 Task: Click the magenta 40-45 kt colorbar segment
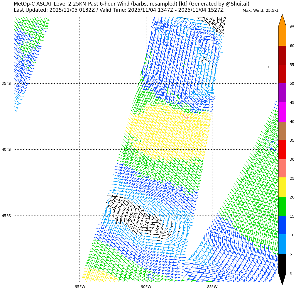coord(282,112)
